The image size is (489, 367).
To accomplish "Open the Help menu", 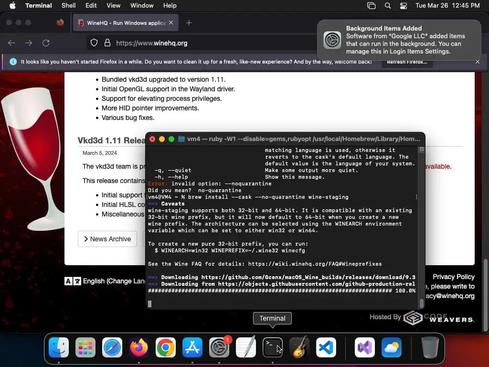I will tap(170, 6).
